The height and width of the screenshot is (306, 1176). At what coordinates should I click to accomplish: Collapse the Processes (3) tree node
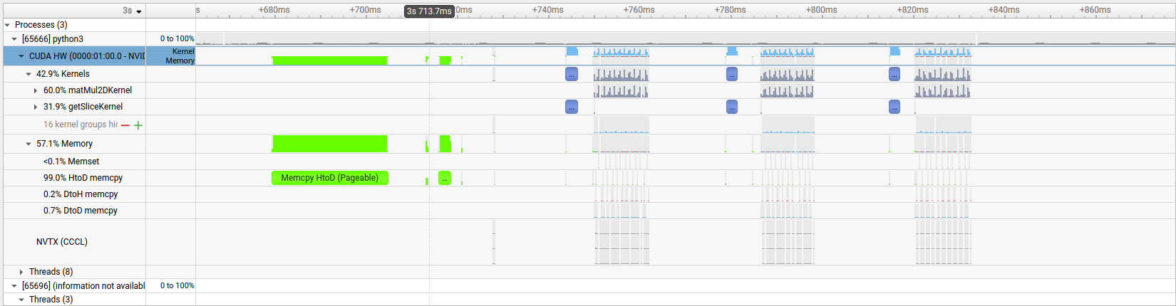(8, 25)
